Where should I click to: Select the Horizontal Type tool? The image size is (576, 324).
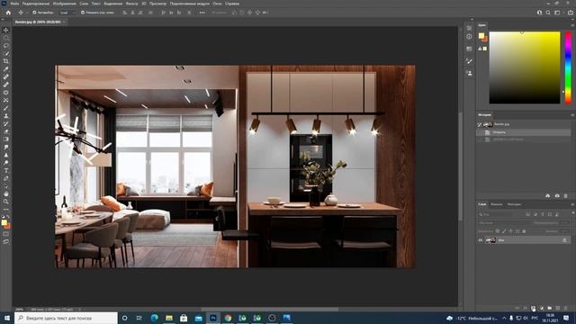pyautogui.click(x=6, y=170)
